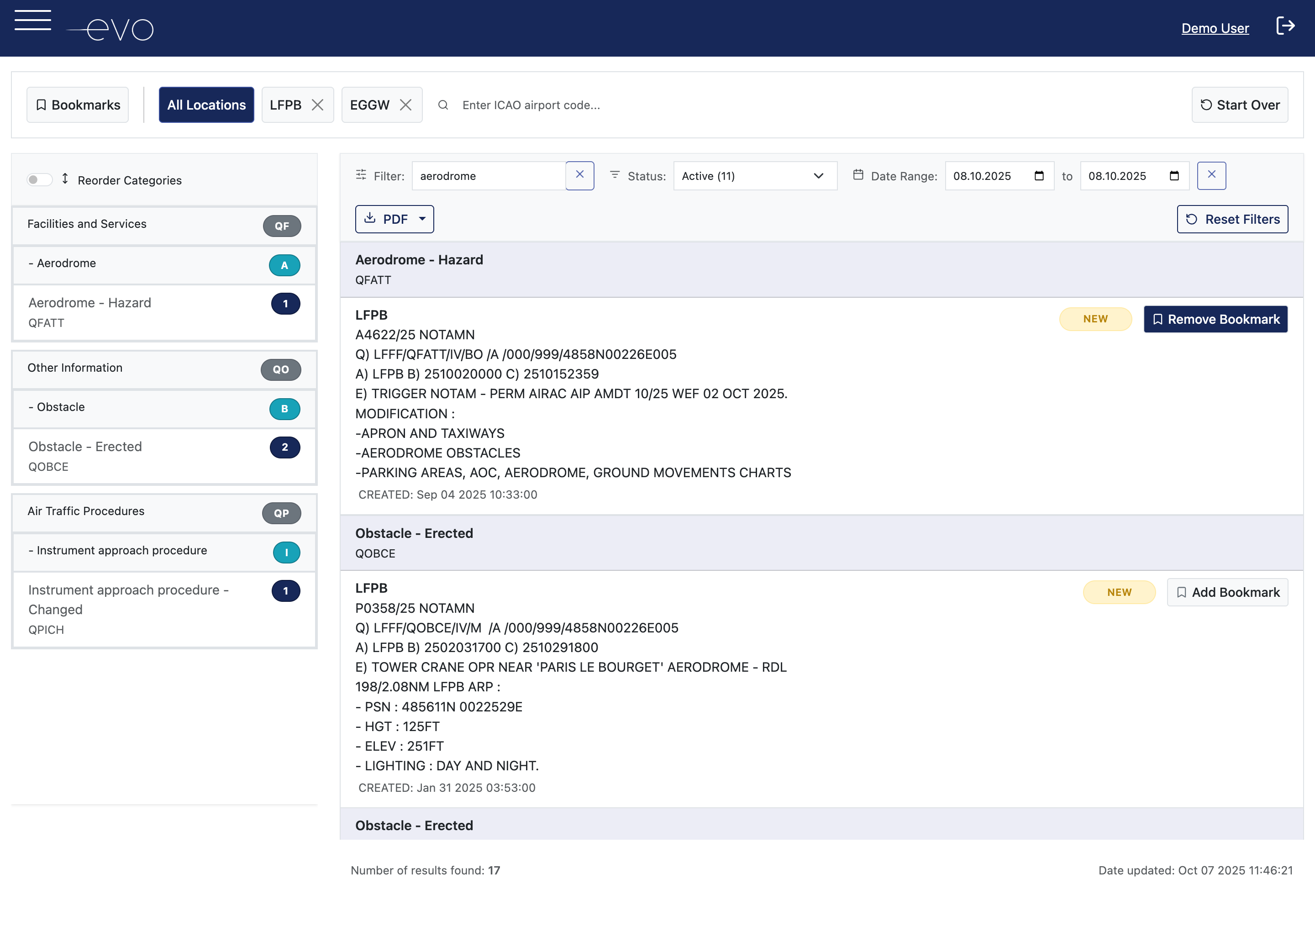Screen dimensions: 1315x937
Task: Open the Demo User account menu
Action: [1215, 28]
